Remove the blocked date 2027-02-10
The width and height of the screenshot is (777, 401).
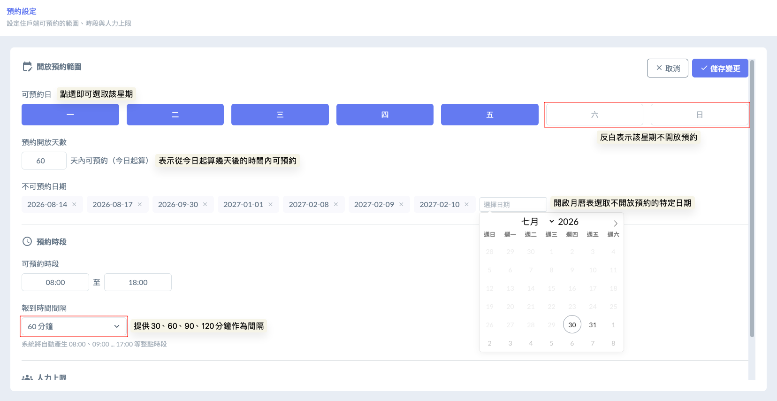click(467, 204)
